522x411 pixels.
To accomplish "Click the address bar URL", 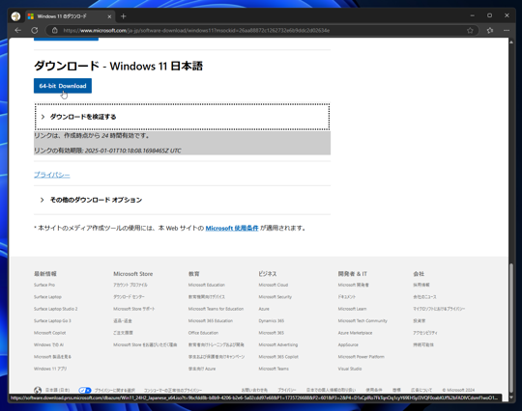I will click(x=196, y=30).
